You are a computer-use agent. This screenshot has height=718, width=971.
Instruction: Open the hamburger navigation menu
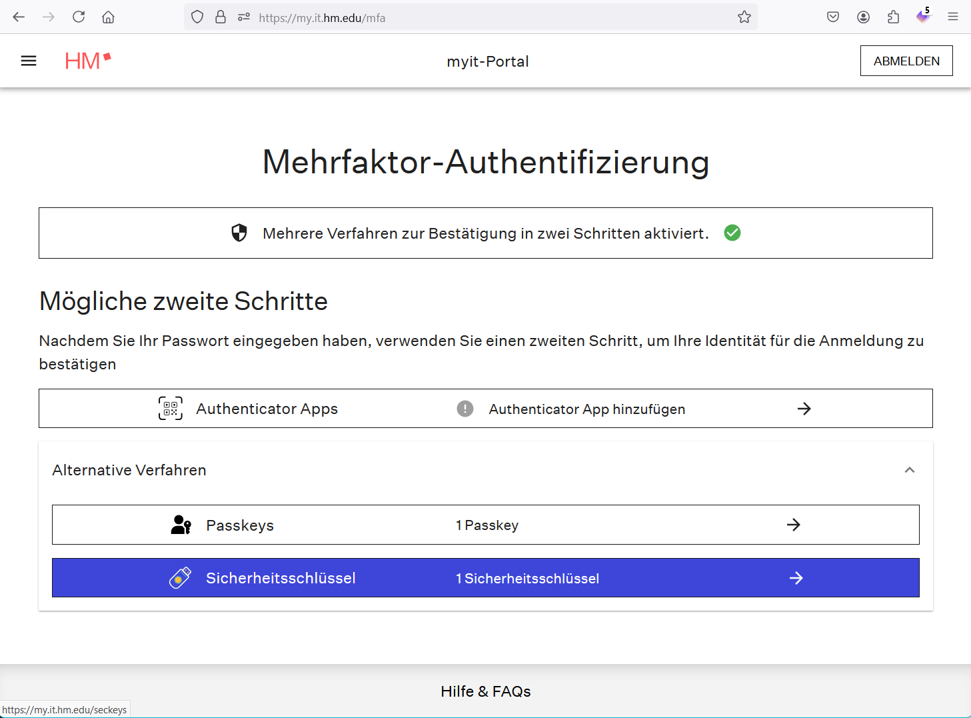click(x=29, y=61)
